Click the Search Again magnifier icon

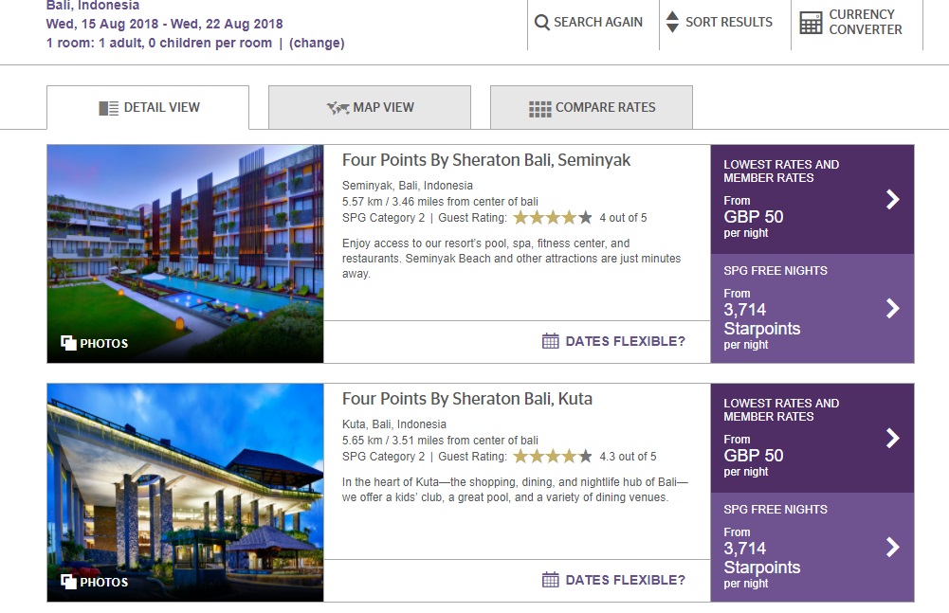click(542, 23)
